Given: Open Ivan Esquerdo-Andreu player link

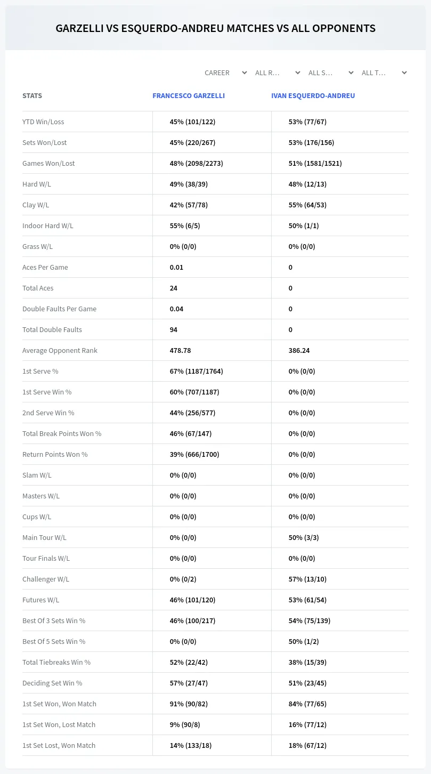Looking at the screenshot, I should [313, 96].
